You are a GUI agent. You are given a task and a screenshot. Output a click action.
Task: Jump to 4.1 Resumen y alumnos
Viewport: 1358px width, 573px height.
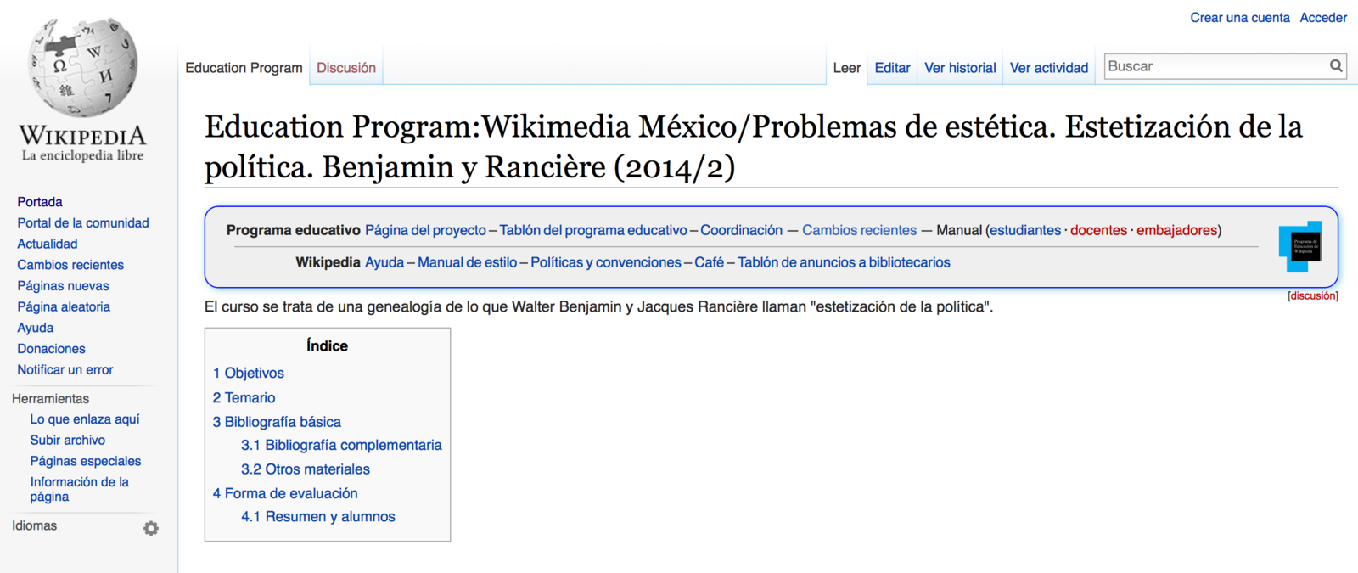pyautogui.click(x=318, y=516)
